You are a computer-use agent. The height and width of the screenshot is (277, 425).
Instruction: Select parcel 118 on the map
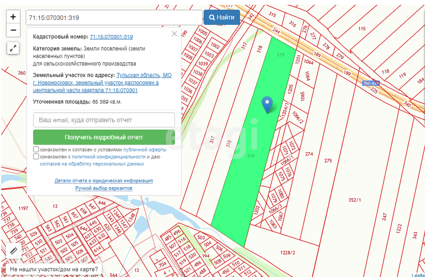386,72
